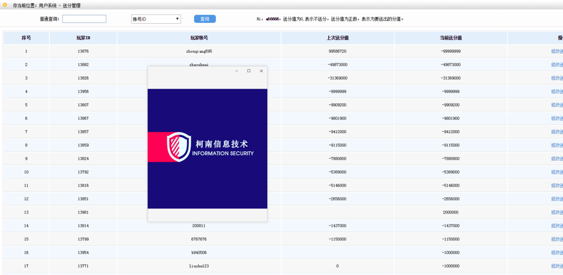This screenshot has height=275, width=563.
Task: Select account name liuzhu123
Action: 199,266
